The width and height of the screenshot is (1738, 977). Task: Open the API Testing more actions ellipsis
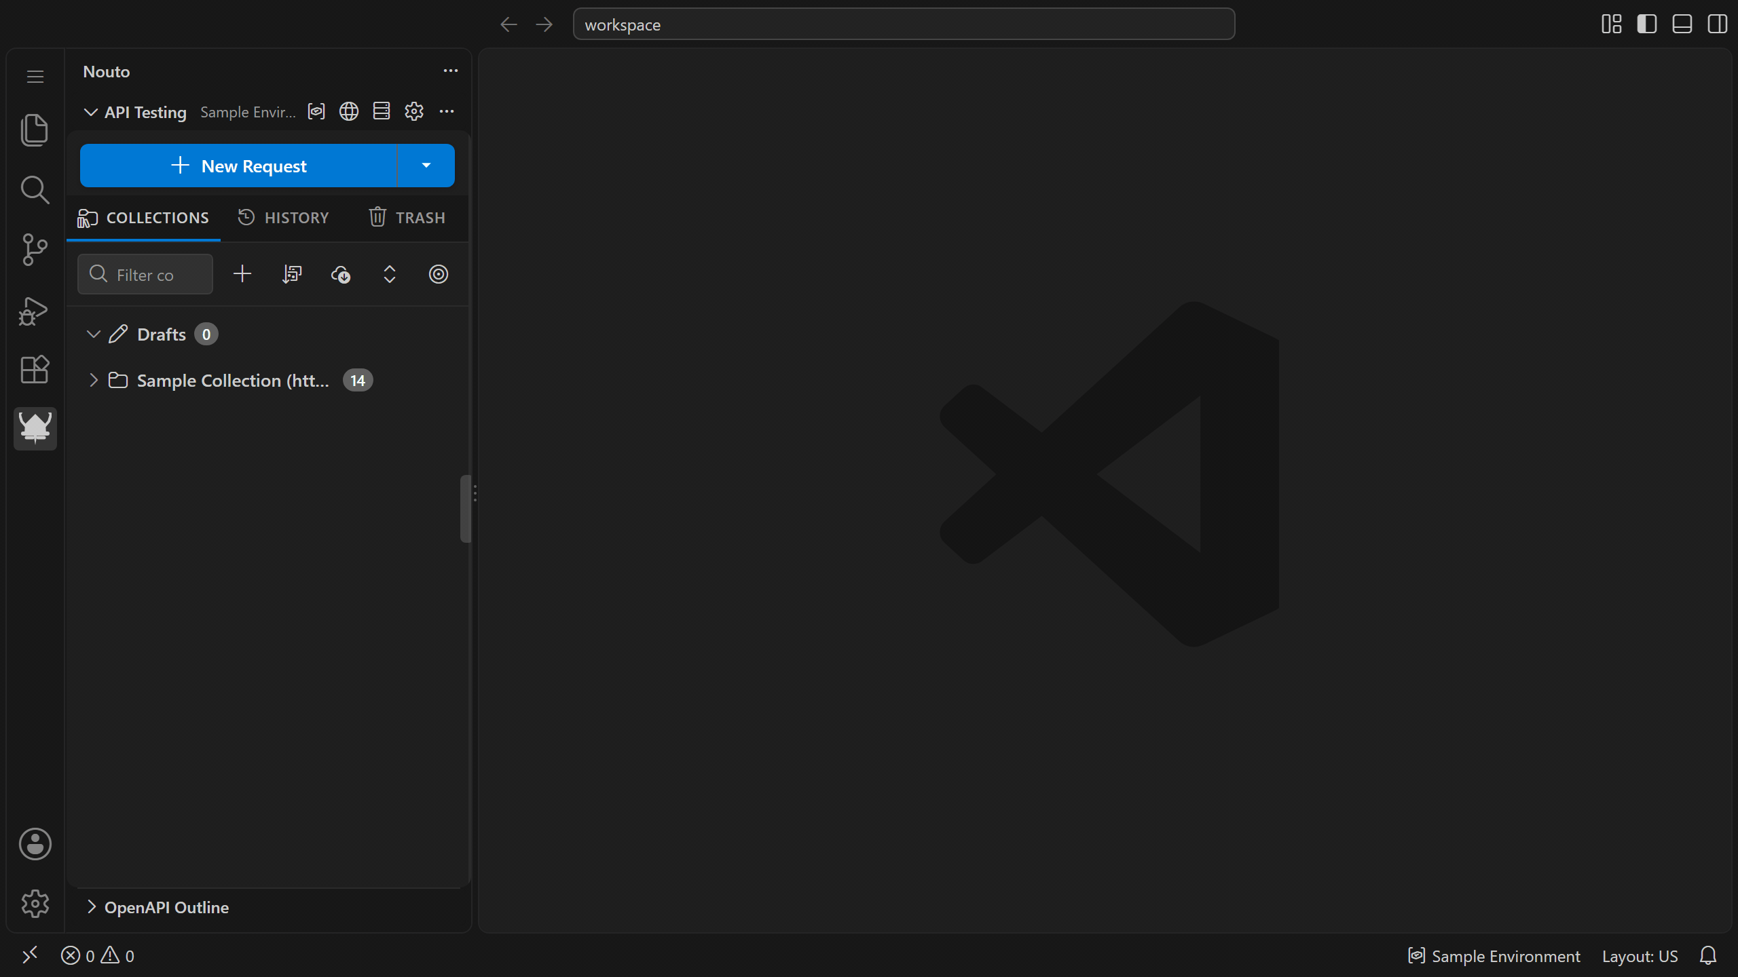(x=447, y=111)
